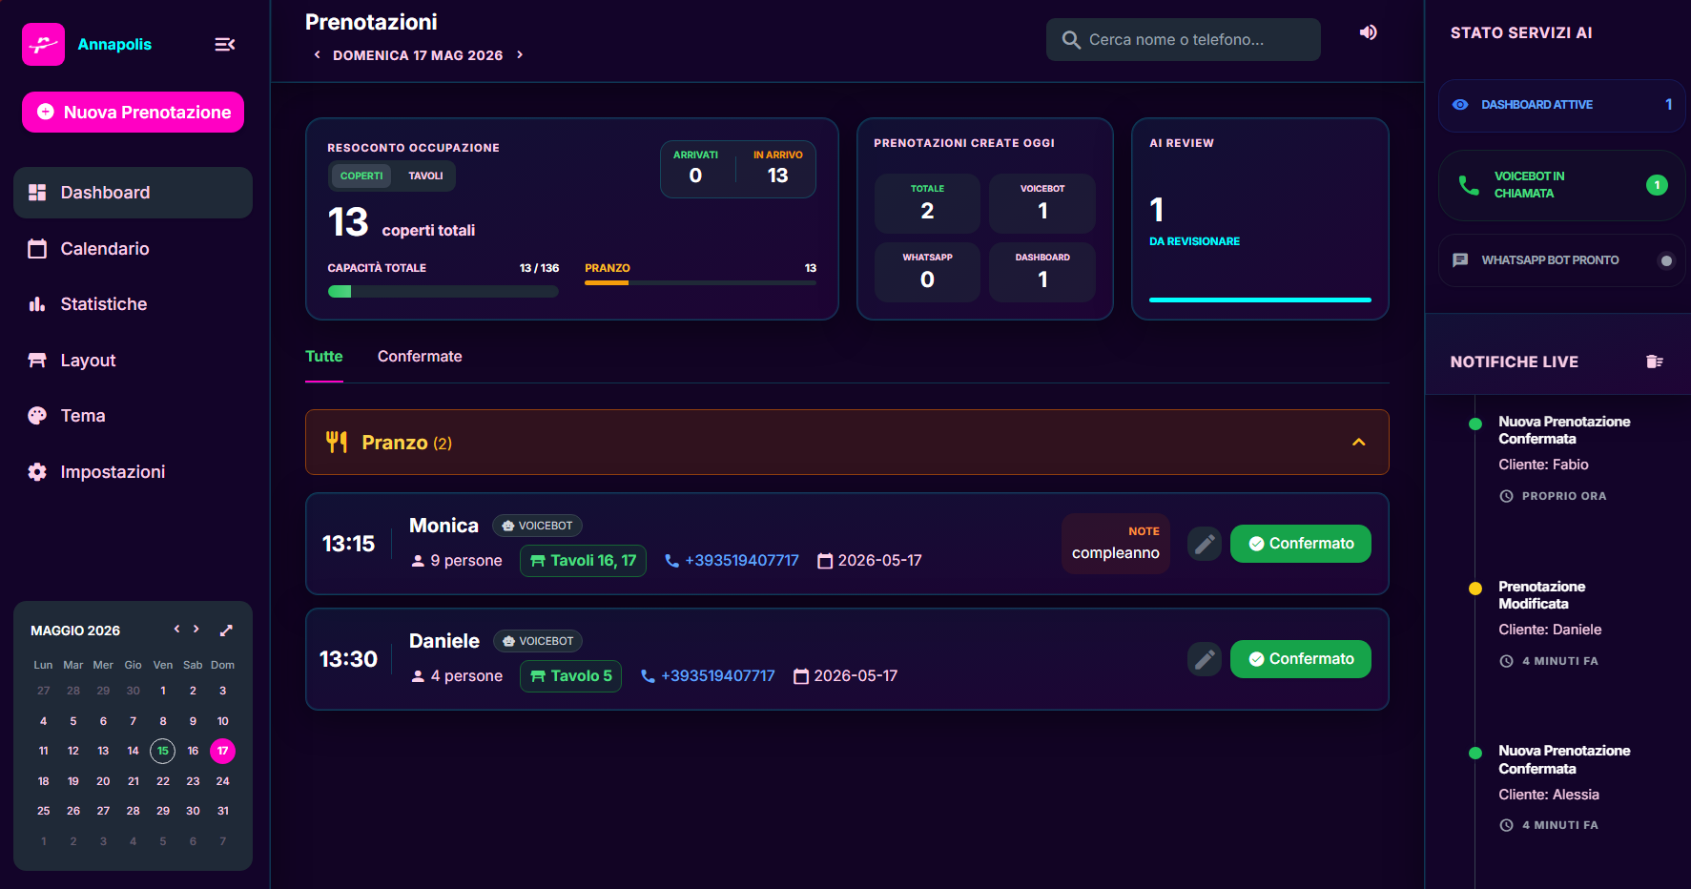Create a Nuova Prenotazione
1691x889 pixels.
[133, 113]
